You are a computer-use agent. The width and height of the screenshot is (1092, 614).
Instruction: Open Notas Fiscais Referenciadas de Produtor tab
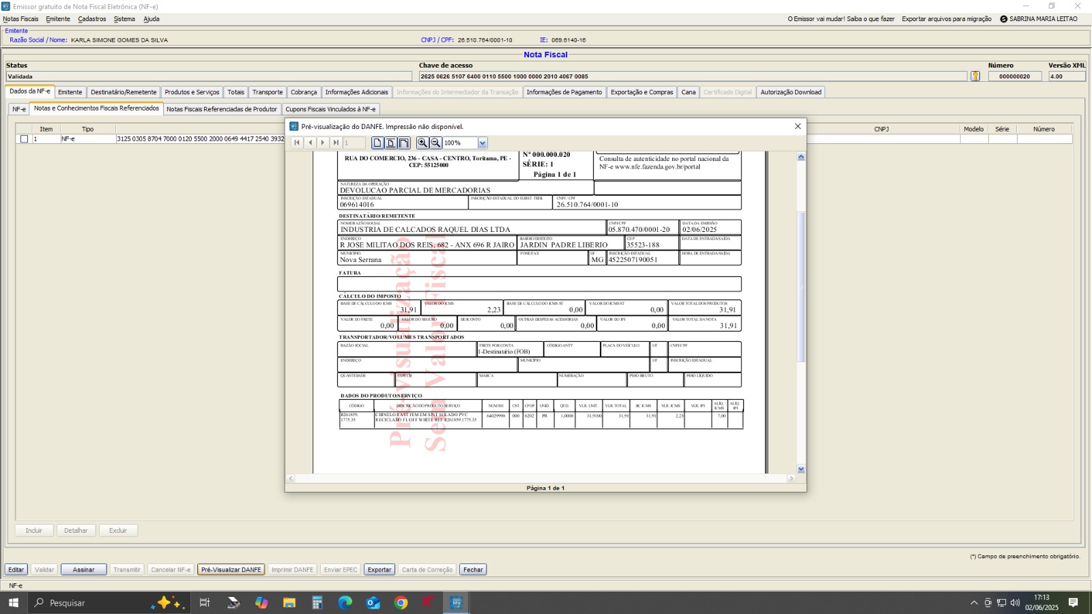click(x=222, y=109)
